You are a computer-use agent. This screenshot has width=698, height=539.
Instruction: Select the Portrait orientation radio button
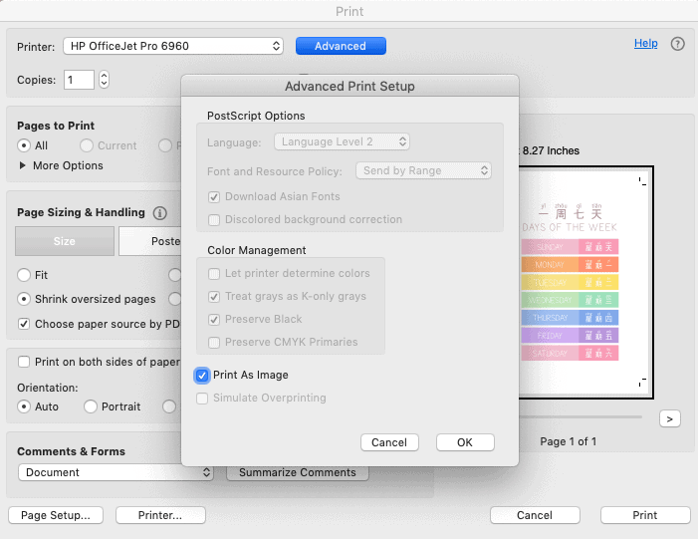(x=91, y=406)
